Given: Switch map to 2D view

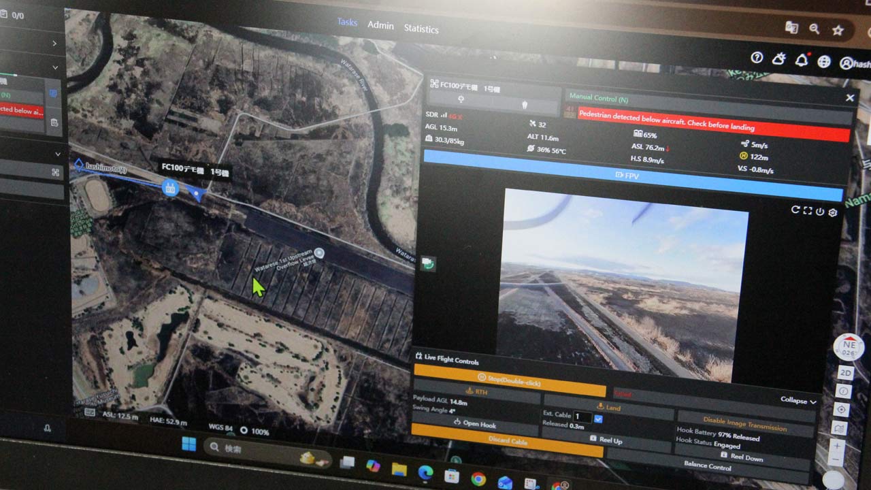Looking at the screenshot, I should point(845,373).
